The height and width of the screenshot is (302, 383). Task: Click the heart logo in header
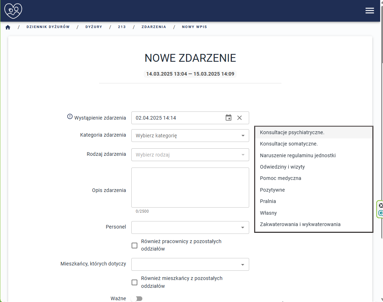point(13,11)
